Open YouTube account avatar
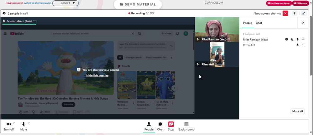This screenshot has width=313, height=135. [x=186, y=34]
